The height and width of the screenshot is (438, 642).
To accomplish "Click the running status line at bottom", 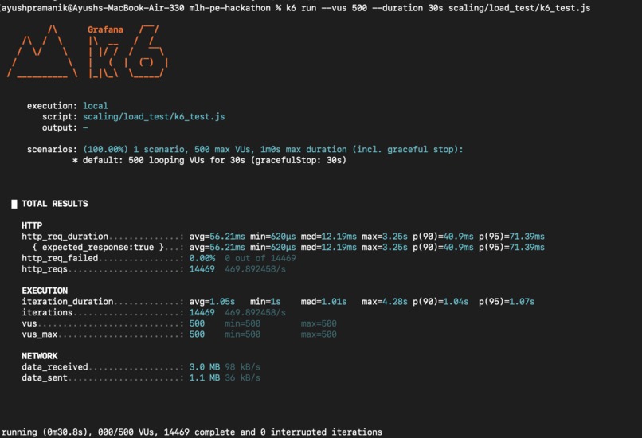I will tap(192, 432).
